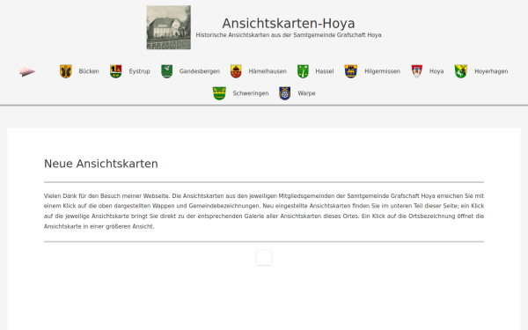Click the Schweringen coat of arms icon
The image size is (528, 330).
pos(219,93)
